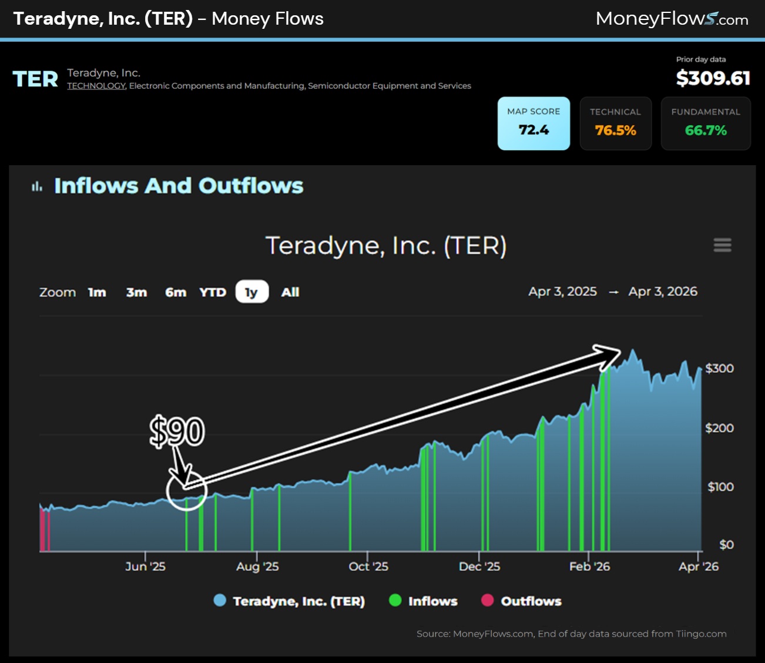The height and width of the screenshot is (663, 765).
Task: Show All time range
Action: click(290, 292)
